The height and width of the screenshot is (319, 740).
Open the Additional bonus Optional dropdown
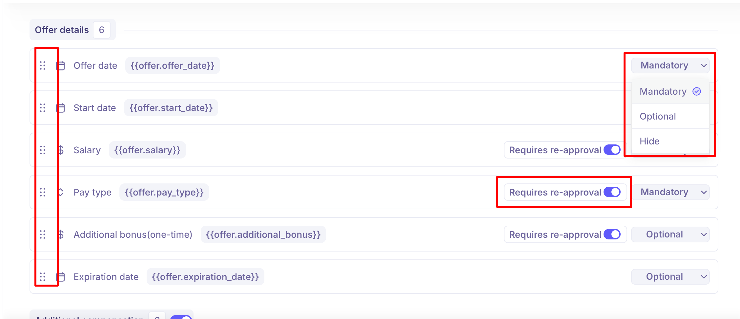(670, 235)
